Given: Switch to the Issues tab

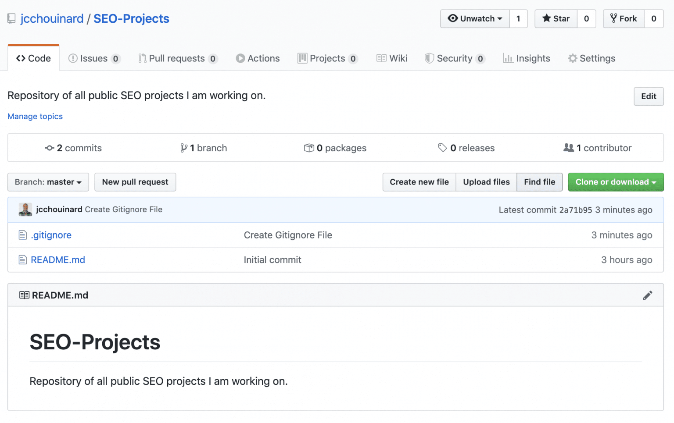Looking at the screenshot, I should tap(93, 58).
